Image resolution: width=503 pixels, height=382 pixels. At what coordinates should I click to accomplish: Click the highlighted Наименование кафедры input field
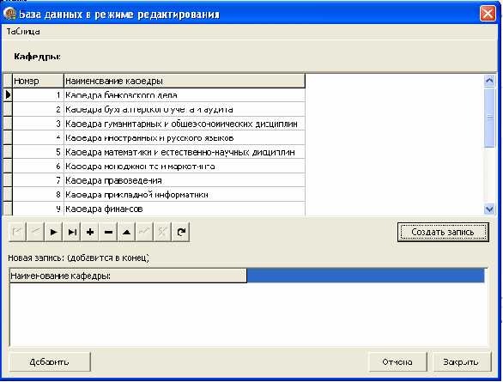pos(366,276)
